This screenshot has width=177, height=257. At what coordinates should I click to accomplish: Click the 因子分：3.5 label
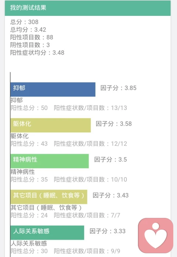click(x=111, y=160)
